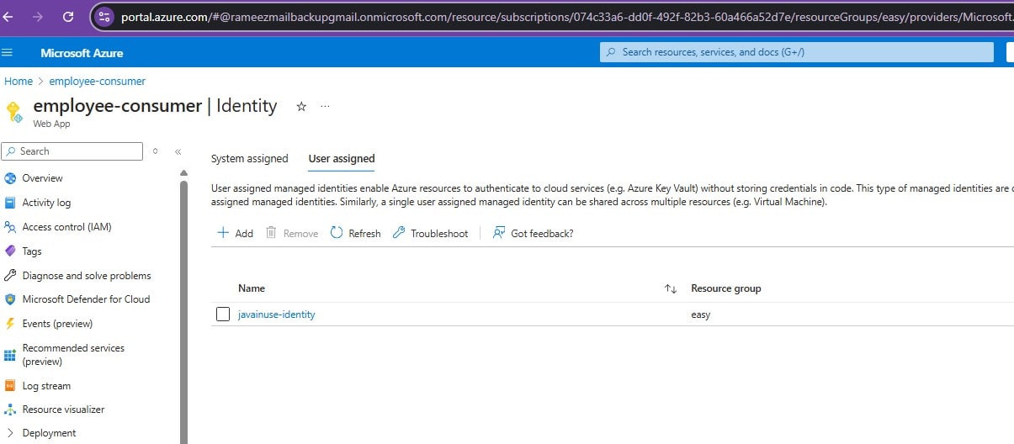
Task: Refresh the identity list
Action: 355,233
